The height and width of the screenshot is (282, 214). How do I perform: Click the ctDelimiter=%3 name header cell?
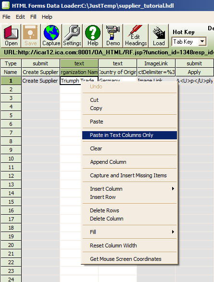tap(156, 72)
